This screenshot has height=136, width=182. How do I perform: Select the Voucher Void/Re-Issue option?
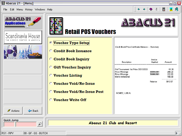pos(72,83)
